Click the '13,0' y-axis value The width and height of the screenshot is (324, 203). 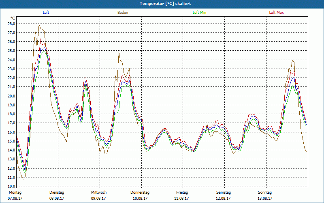point(12,159)
